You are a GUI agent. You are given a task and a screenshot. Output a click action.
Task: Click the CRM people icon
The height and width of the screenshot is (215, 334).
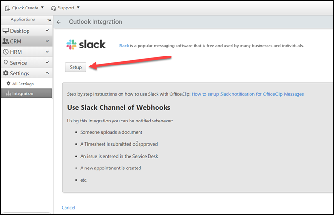tap(6, 41)
